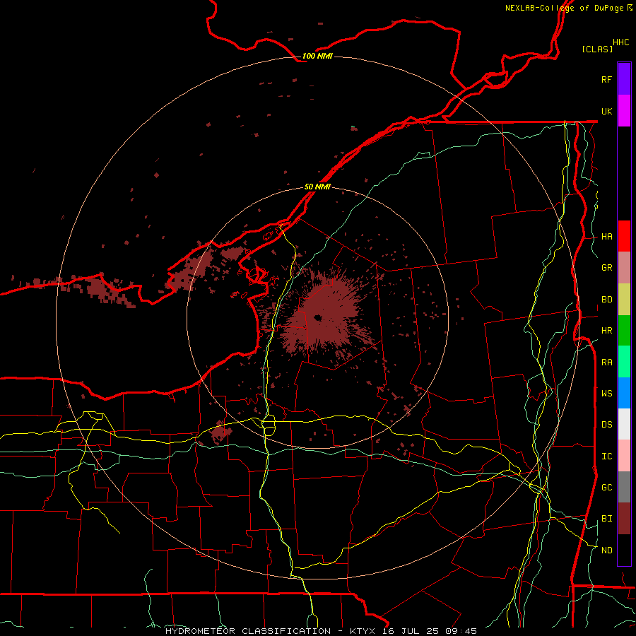Click the [CLAS] legend header
636x636 pixels.
(x=597, y=49)
